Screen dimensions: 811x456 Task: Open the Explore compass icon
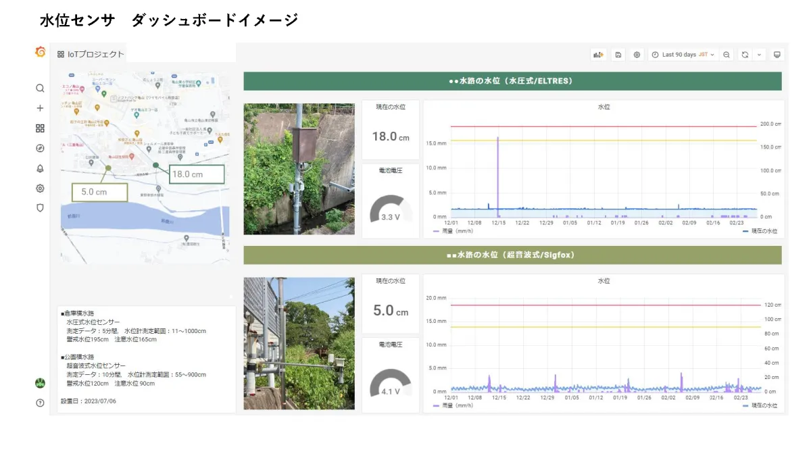coord(40,148)
